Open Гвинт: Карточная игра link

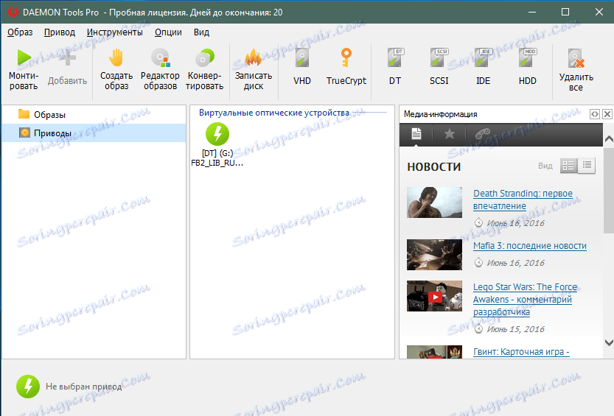pyautogui.click(x=521, y=352)
